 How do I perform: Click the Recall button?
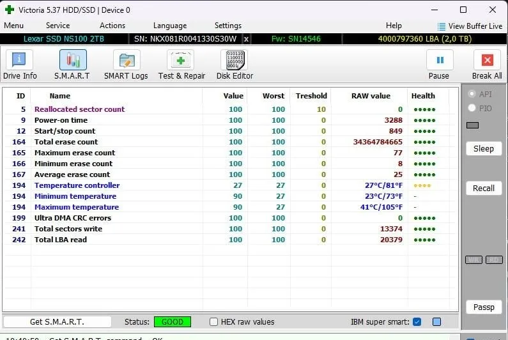point(483,189)
